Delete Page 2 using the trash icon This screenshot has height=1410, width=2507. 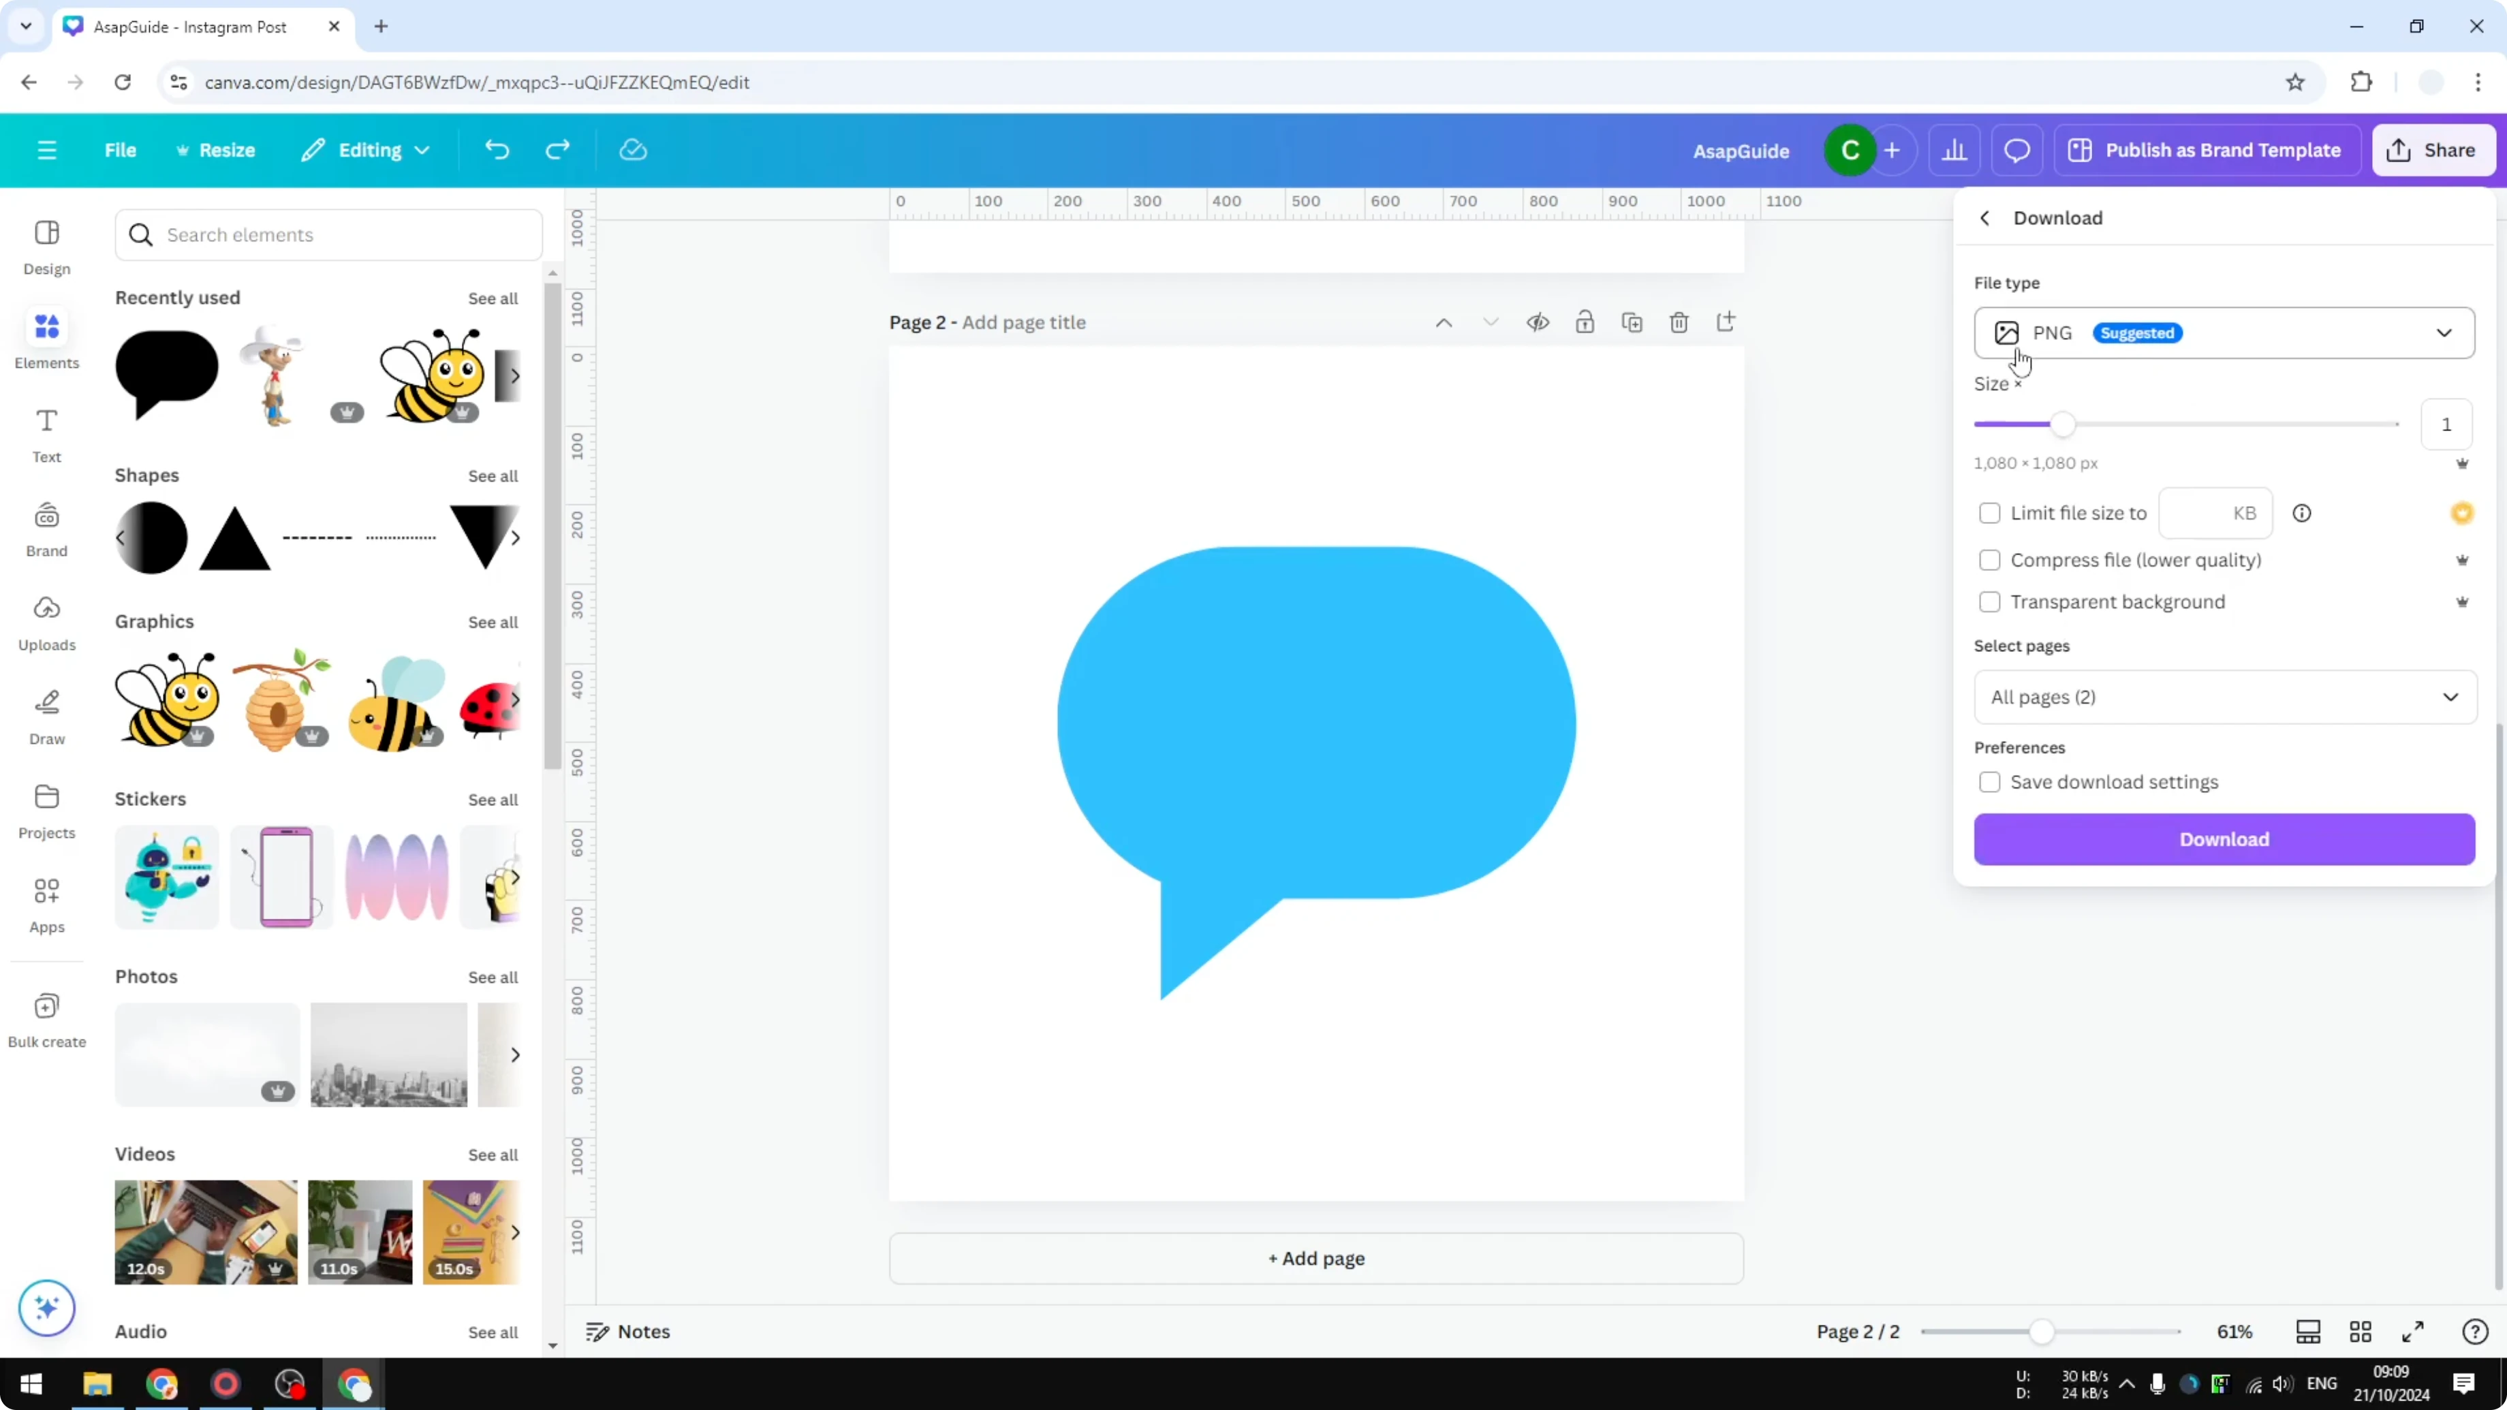1679,322
